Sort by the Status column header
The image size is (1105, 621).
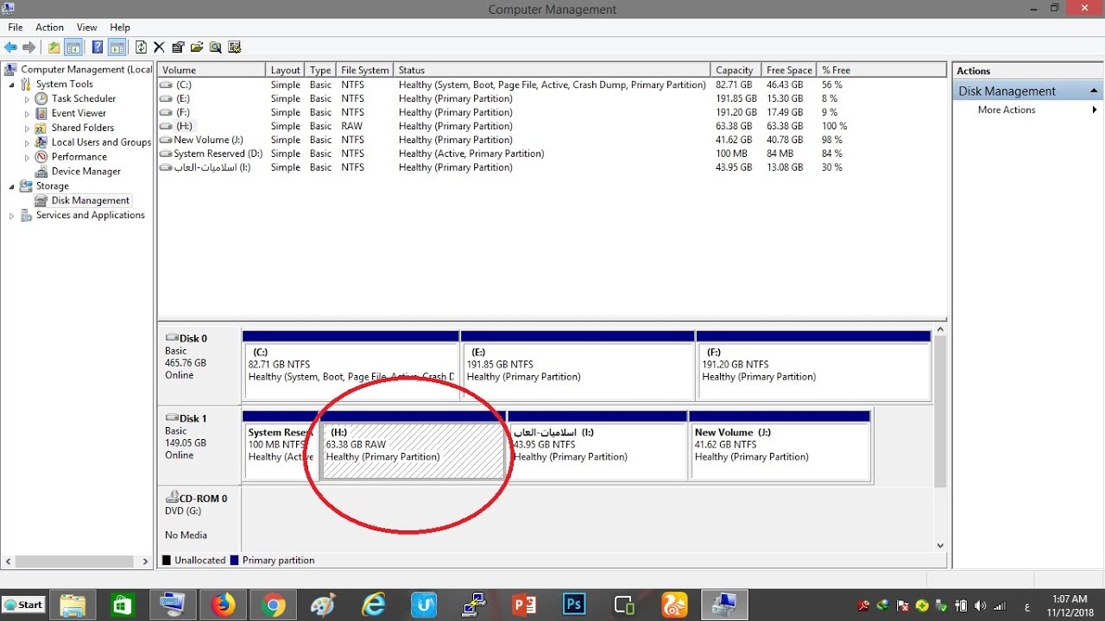point(552,70)
